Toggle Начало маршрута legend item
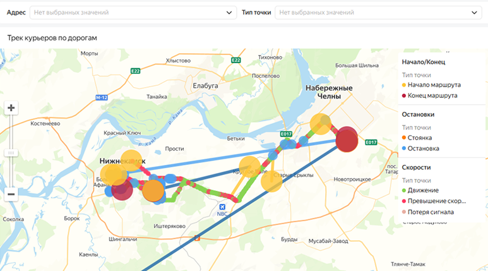Viewport: 488px width, 271px height. (431, 85)
